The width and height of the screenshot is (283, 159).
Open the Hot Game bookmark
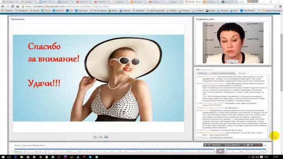pos(81,11)
